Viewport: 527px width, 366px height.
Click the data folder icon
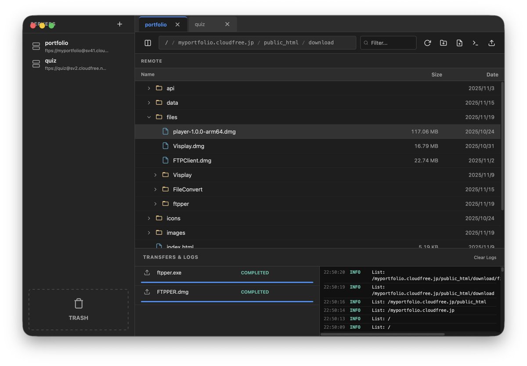159,103
